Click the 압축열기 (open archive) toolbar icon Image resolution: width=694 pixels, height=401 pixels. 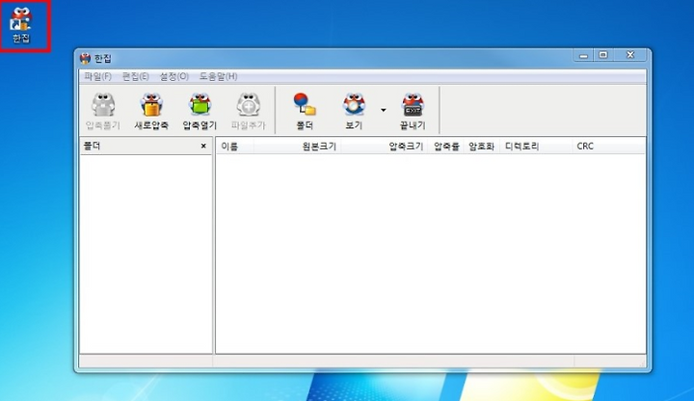[200, 111]
